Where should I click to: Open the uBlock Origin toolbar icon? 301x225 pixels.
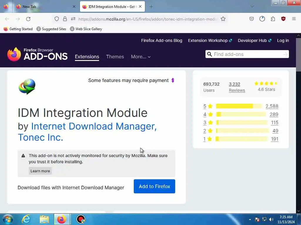click(283, 19)
